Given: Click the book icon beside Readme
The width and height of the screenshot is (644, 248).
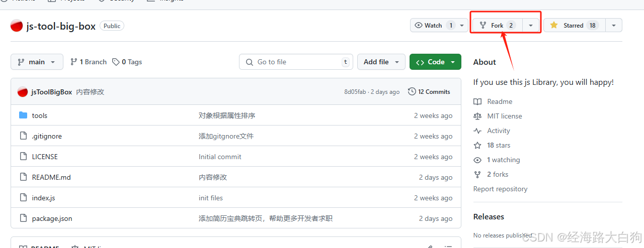Looking at the screenshot, I should 477,101.
